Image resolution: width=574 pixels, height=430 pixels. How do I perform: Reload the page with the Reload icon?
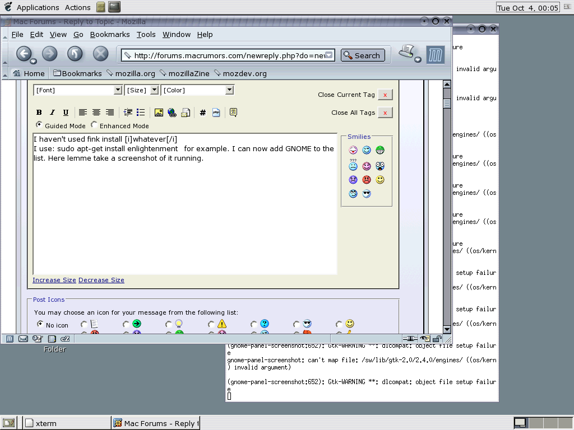click(75, 54)
